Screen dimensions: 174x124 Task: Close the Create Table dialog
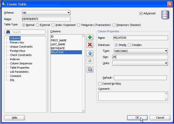click(x=170, y=4)
